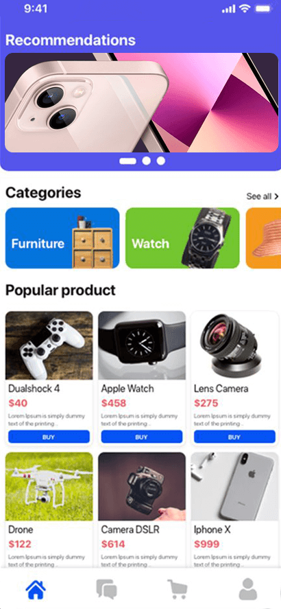Tap the battery status icon
Viewport: 281px width, 609px height.
pyautogui.click(x=264, y=8)
